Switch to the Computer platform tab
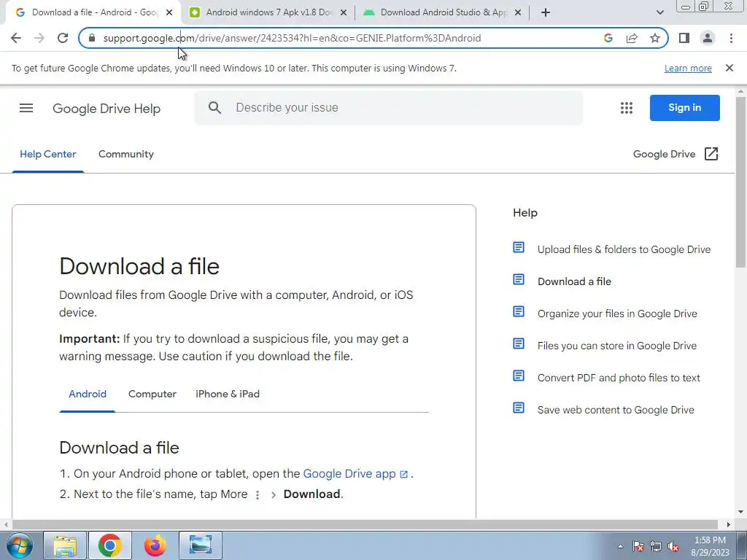The height and width of the screenshot is (560, 747). (x=152, y=394)
